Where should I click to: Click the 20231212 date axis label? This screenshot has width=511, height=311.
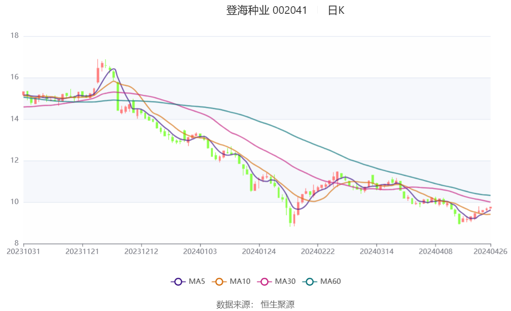(x=141, y=252)
